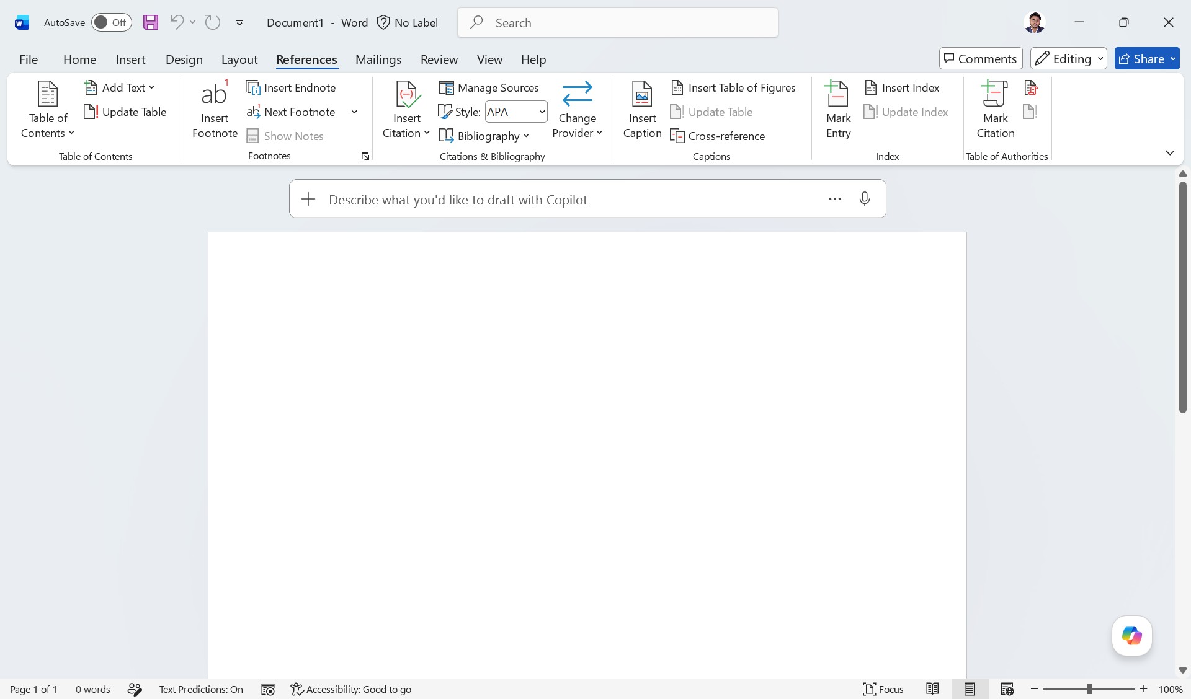This screenshot has width=1191, height=699.
Task: Click the No Label sensitivity shield
Action: (x=408, y=22)
